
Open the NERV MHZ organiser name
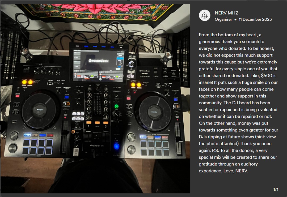[226, 13]
